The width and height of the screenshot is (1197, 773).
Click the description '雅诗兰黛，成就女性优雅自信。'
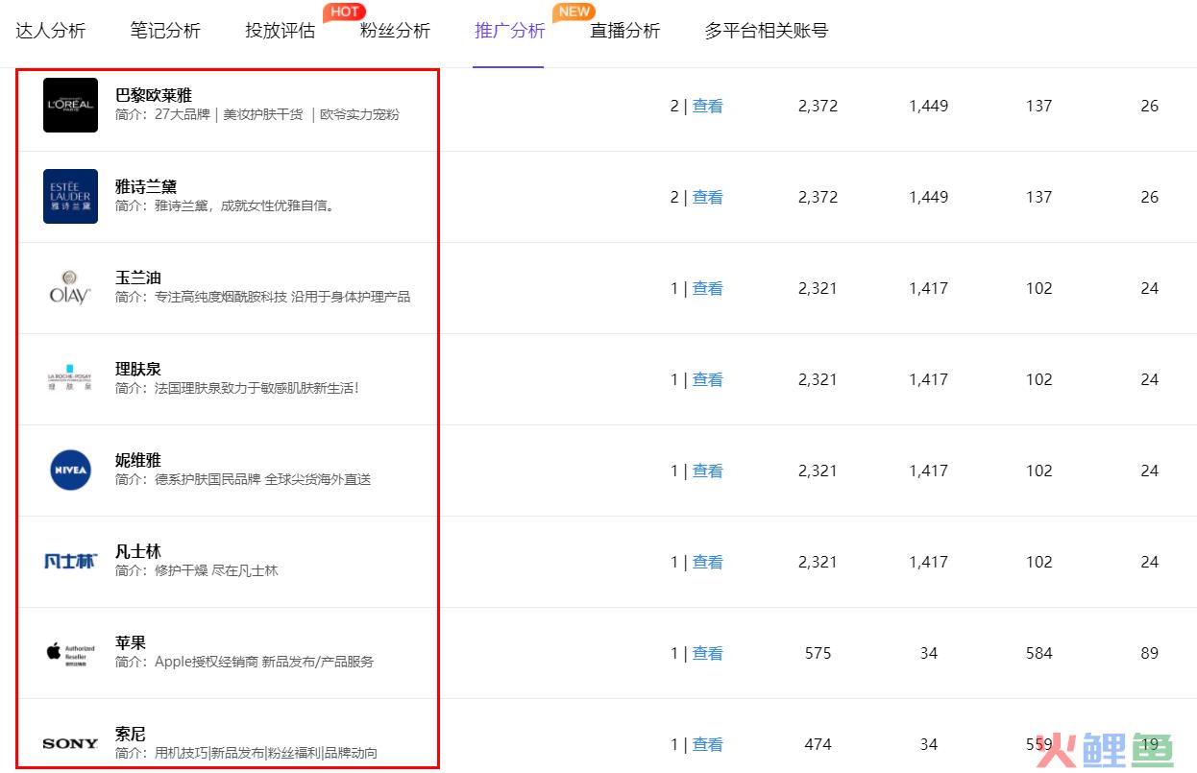(x=245, y=205)
